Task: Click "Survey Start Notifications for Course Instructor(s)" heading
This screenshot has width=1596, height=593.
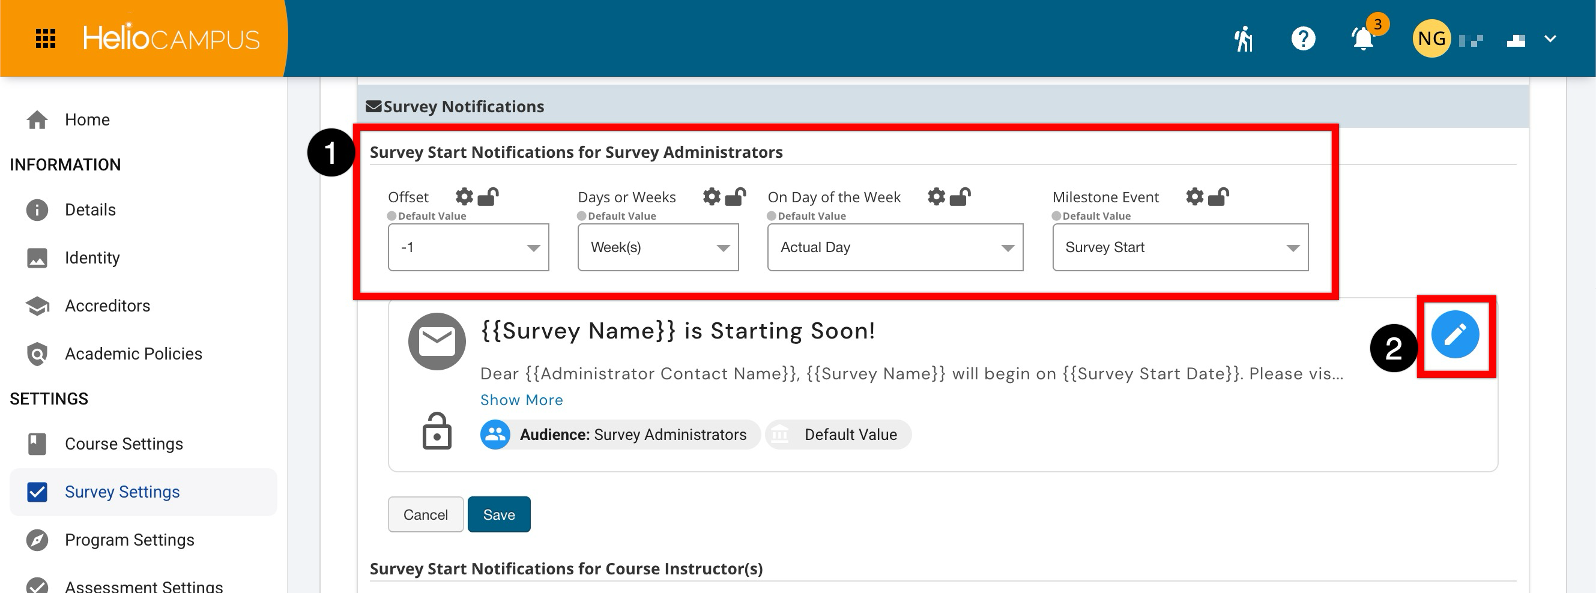Action: coord(566,568)
